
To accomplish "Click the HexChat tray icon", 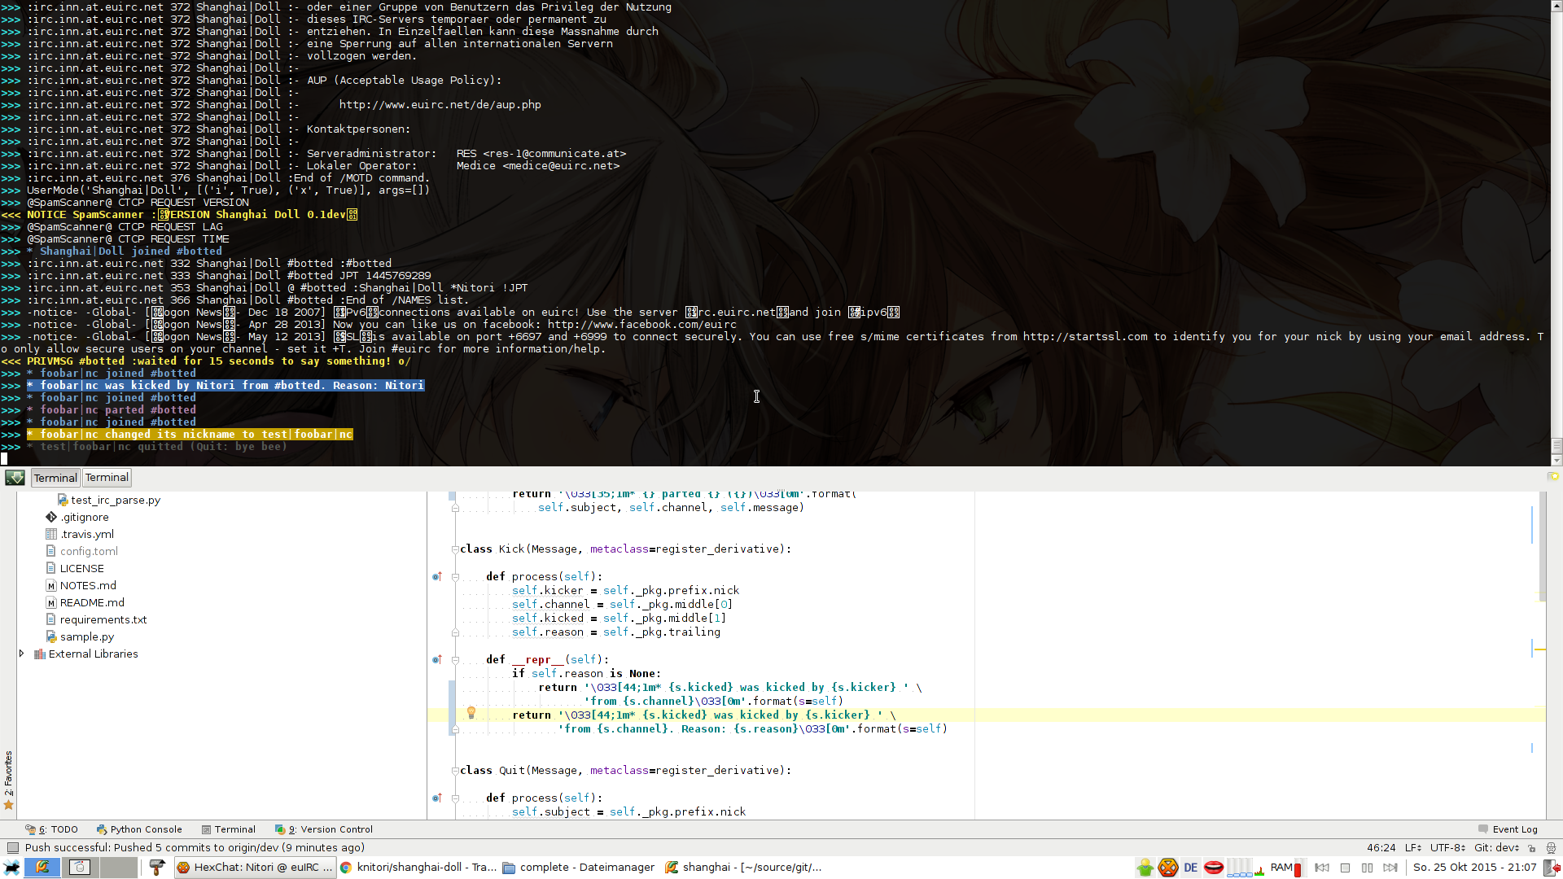I will point(1167,868).
